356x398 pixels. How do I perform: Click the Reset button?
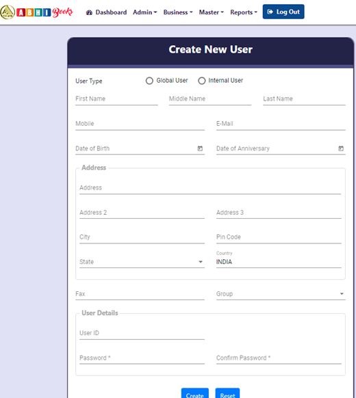tap(227, 393)
